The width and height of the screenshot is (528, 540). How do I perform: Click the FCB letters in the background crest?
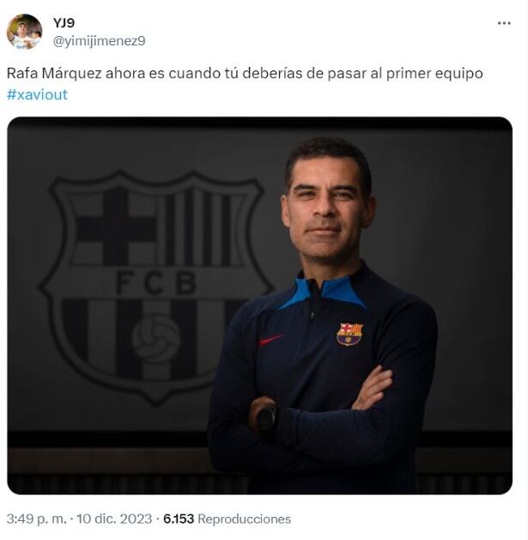(x=156, y=282)
